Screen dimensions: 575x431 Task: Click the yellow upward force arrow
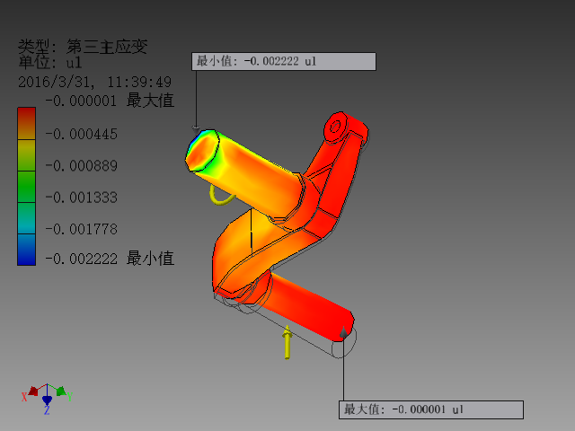[x=287, y=342]
